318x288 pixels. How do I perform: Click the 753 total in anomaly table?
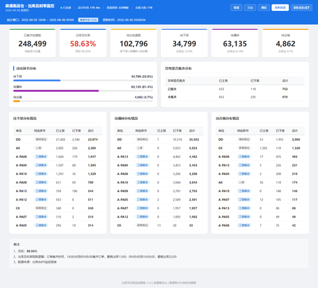[285, 89]
